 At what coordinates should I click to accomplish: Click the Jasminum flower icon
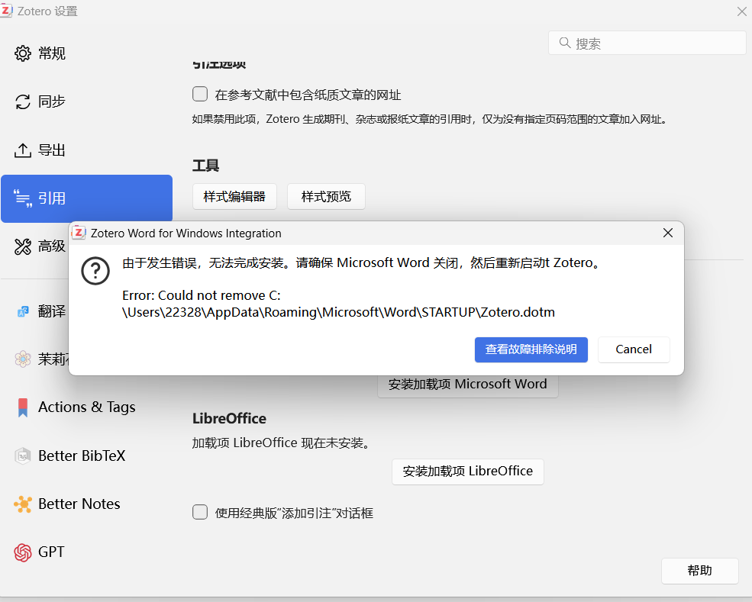click(23, 359)
